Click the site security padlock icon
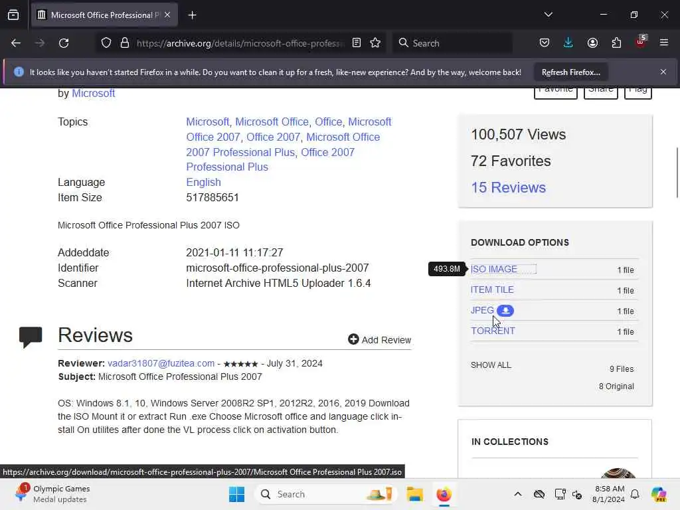This screenshot has height=510, width=680. [125, 43]
